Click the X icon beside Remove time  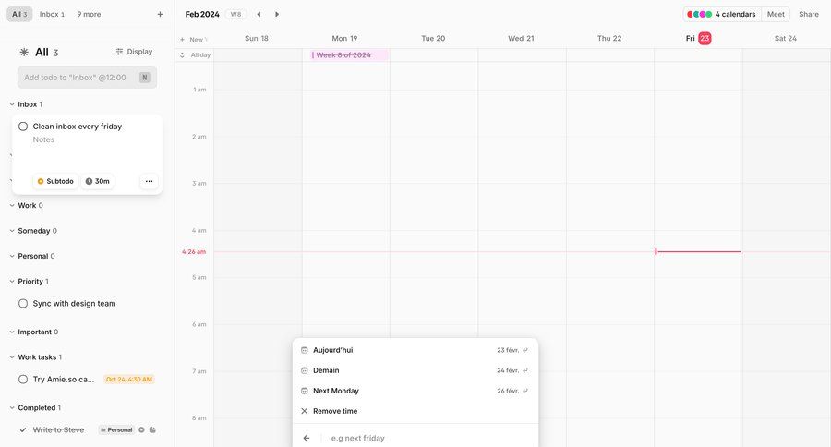(x=304, y=411)
